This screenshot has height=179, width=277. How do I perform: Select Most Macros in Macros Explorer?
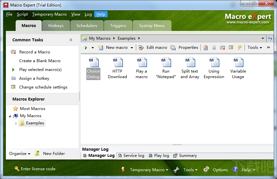pyautogui.click(x=29, y=109)
